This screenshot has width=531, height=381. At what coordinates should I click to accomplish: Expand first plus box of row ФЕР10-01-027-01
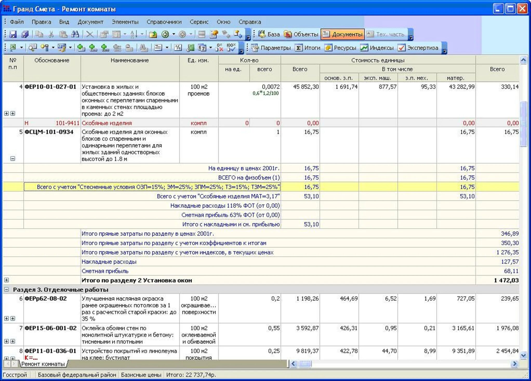pos(6,113)
